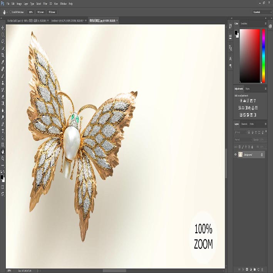Click the Fill Screen button
The width and height of the screenshot is (273, 273).
(52, 12)
